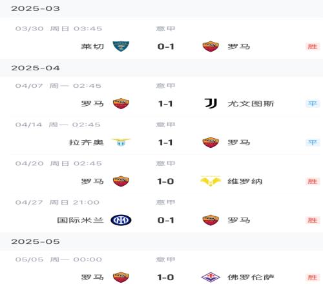This screenshot has height=284, width=323.
Task: Click Roma crest in 04/27 Inter match
Action: click(x=211, y=220)
